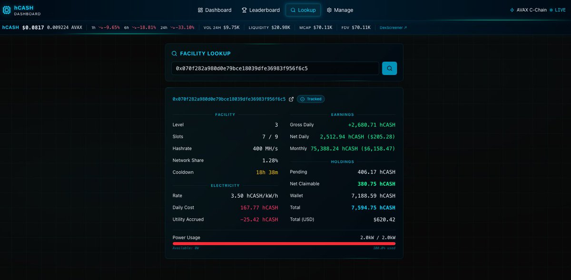Click the Hashrate value 400 MH/s

(x=266, y=149)
